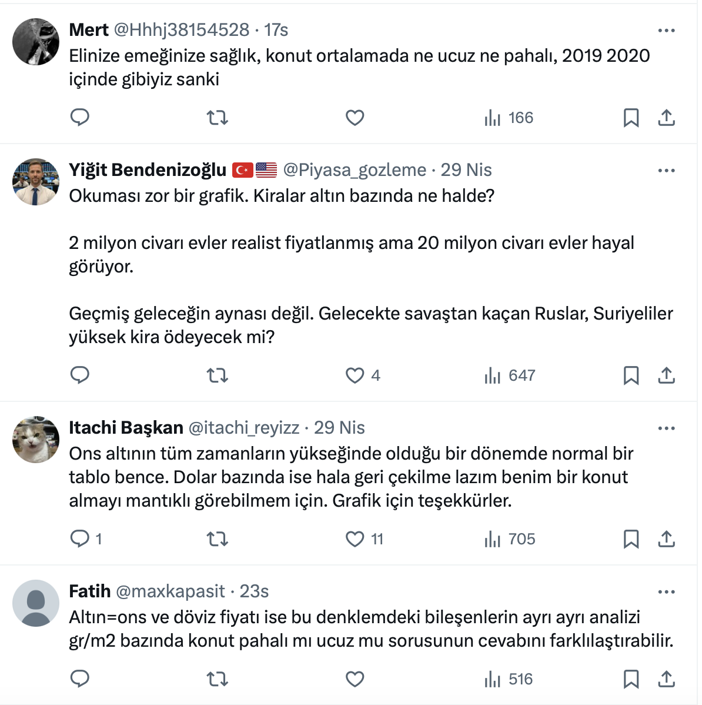Like Mert's tweet about konut
The image size is (702, 705).
(355, 118)
